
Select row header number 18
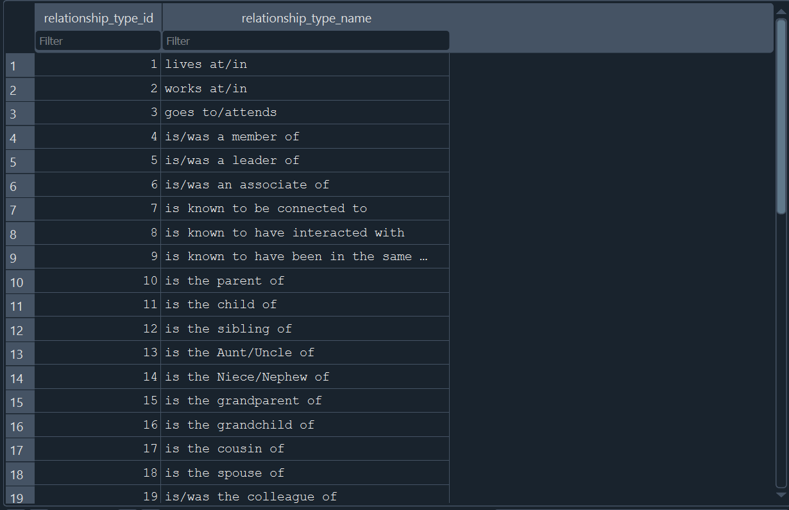point(20,473)
